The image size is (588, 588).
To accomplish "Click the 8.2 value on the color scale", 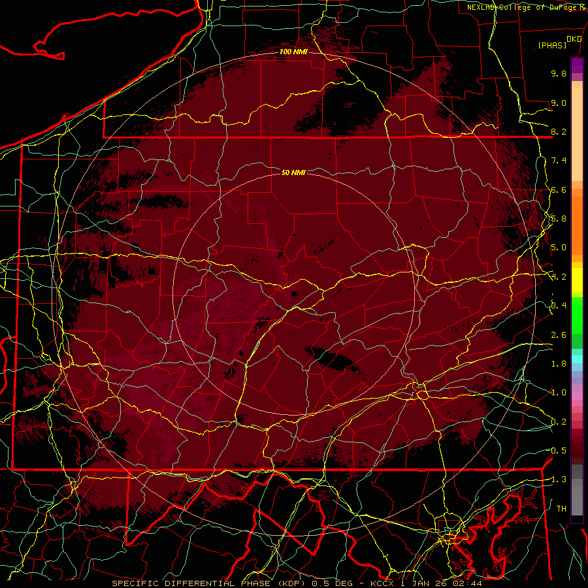I will pos(559,131).
